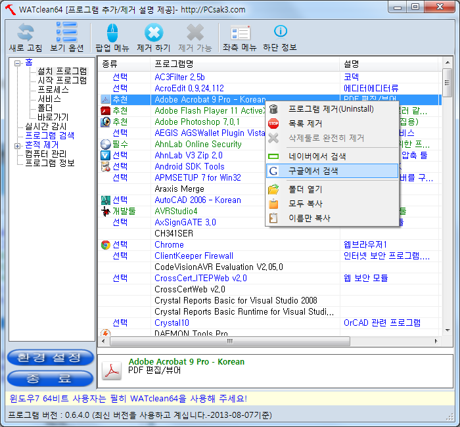
Task: Click the AutoCAD 2006 row icon
Action: click(x=105, y=200)
